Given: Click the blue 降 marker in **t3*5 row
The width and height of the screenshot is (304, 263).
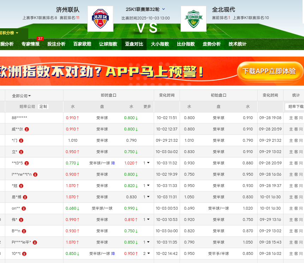Looking at the screenshot, I should (113, 163).
